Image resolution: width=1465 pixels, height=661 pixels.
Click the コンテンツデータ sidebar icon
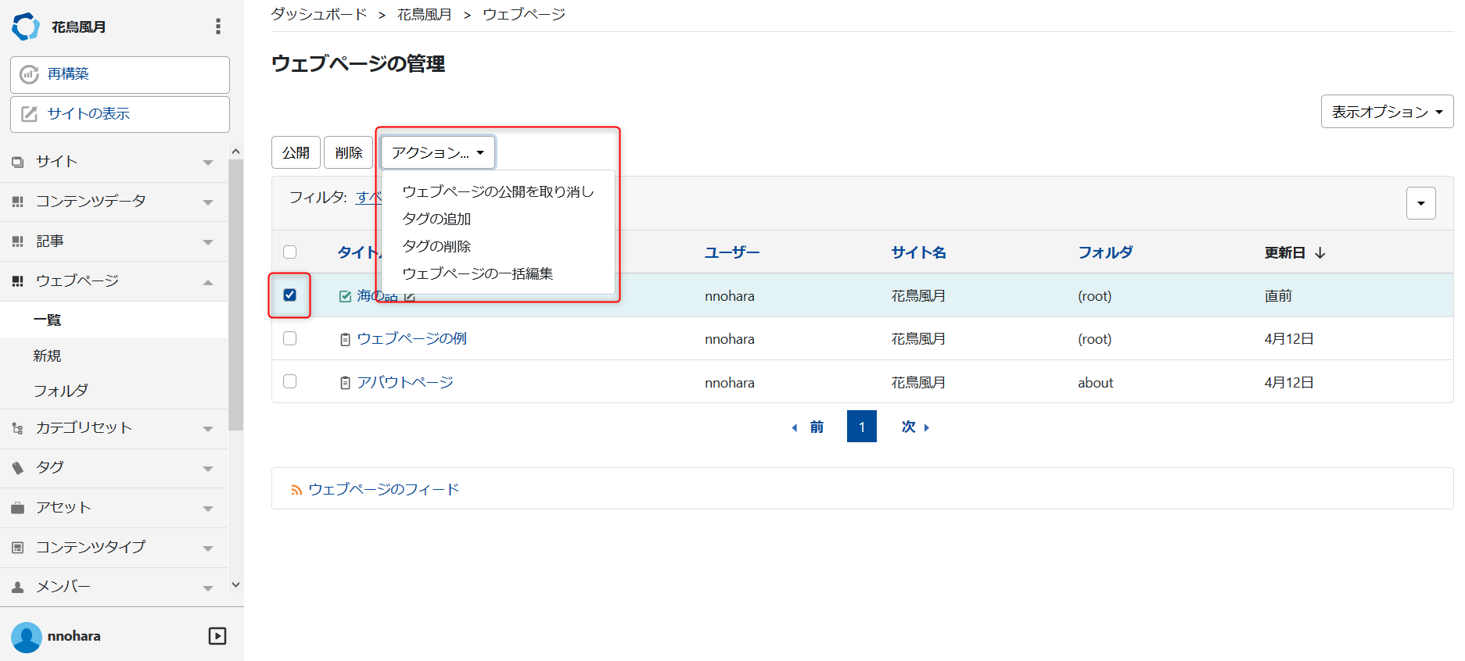[18, 202]
